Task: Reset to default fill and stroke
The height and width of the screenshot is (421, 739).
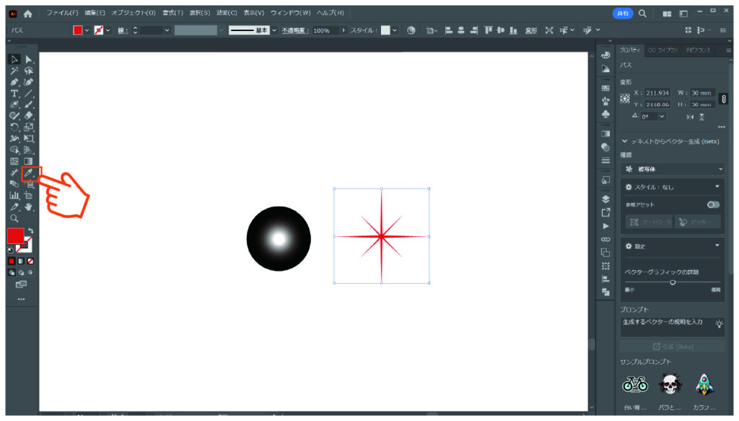Action: tap(10, 250)
